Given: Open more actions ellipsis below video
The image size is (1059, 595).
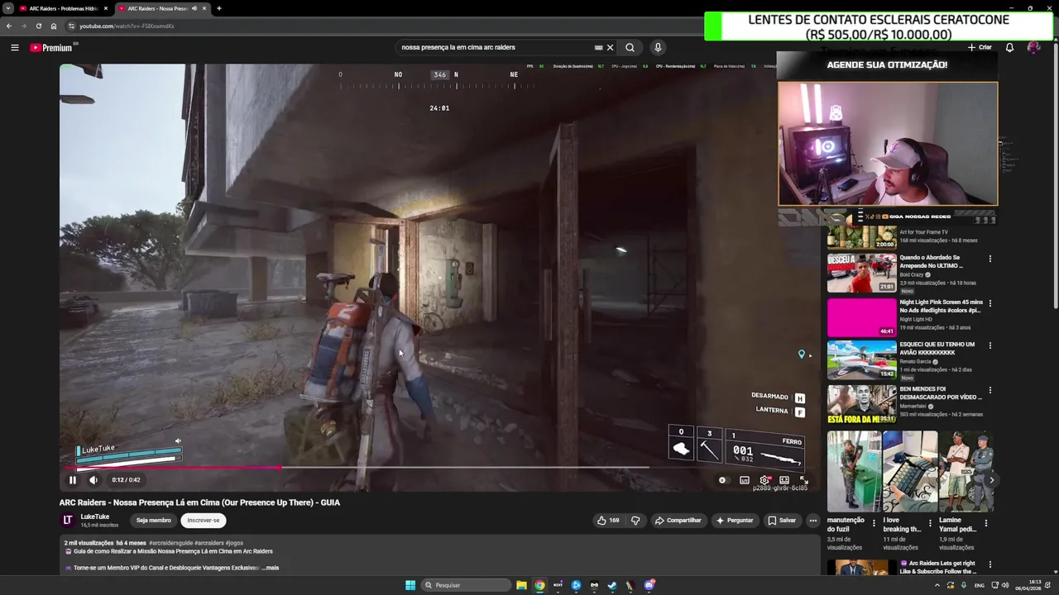Looking at the screenshot, I should coord(813,521).
